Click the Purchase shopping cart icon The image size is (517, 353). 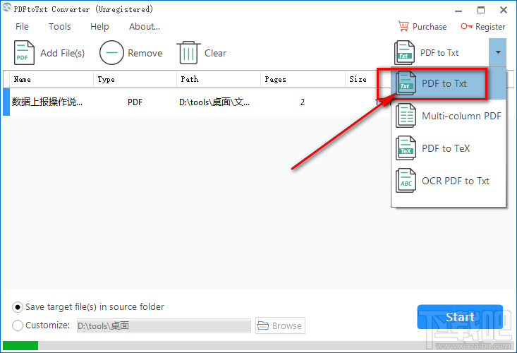[403, 26]
